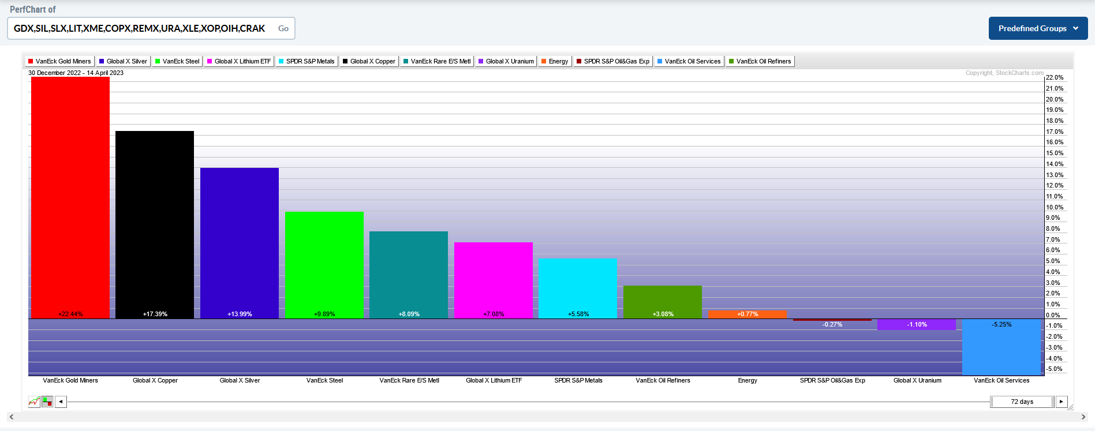The height and width of the screenshot is (431, 1095).
Task: Click the 72 days slider handle
Action: point(1022,402)
